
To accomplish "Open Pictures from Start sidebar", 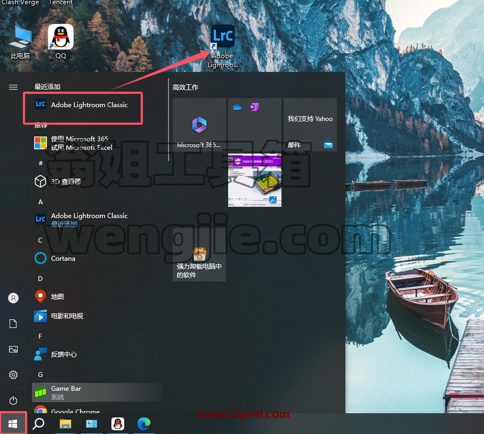I will [13, 349].
